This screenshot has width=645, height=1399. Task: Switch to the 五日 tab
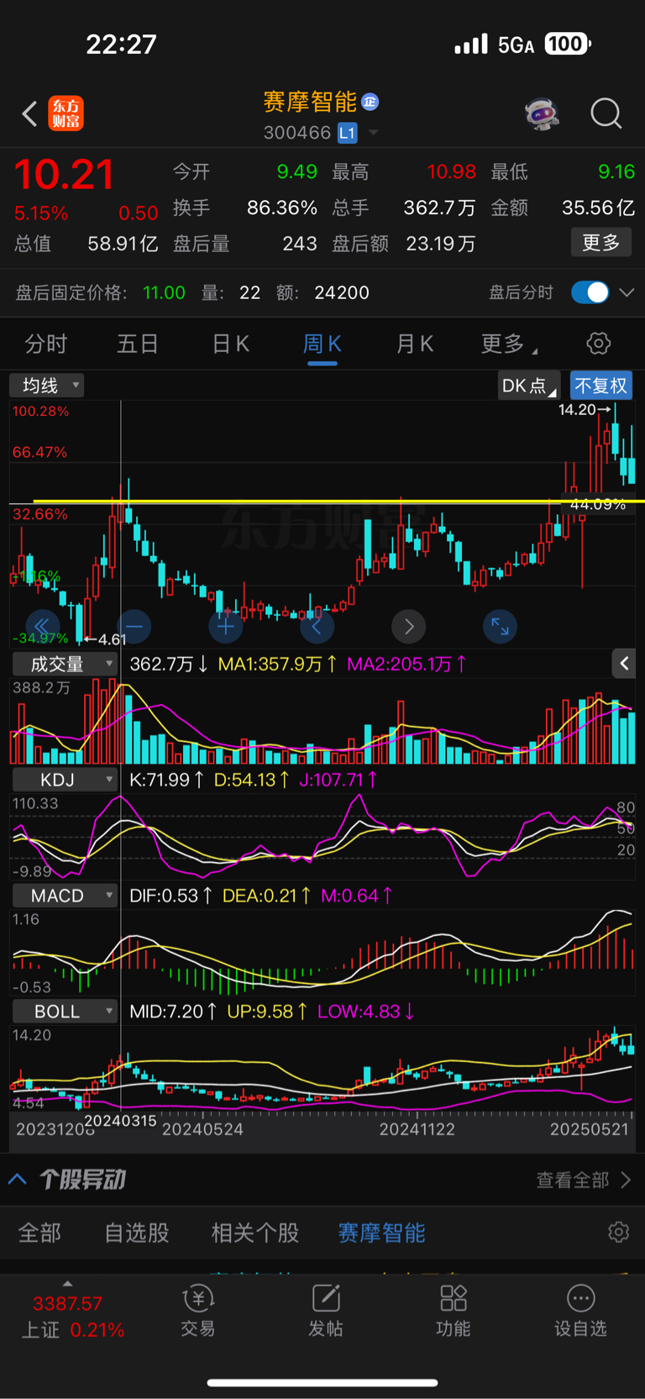tap(138, 344)
